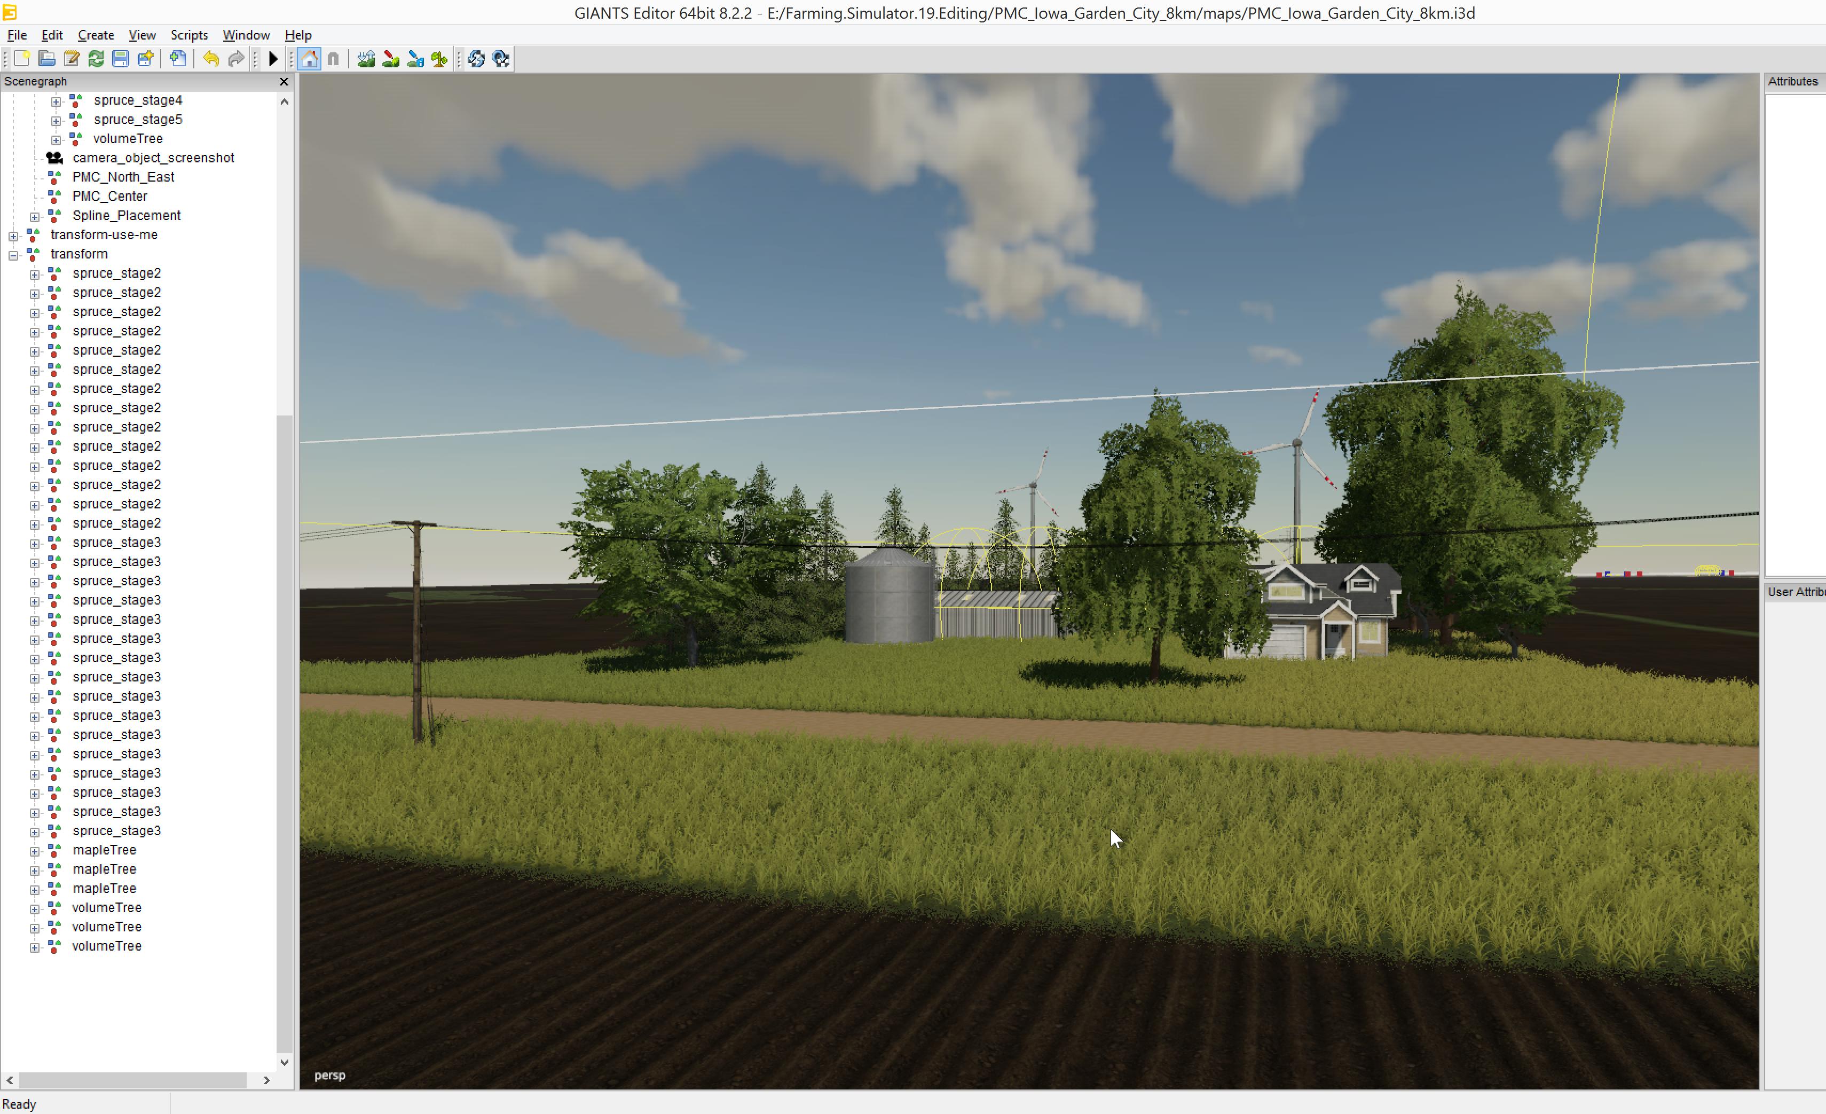
Task: Click scenegraph vertical scrollbar up arrow
Action: pos(285,101)
